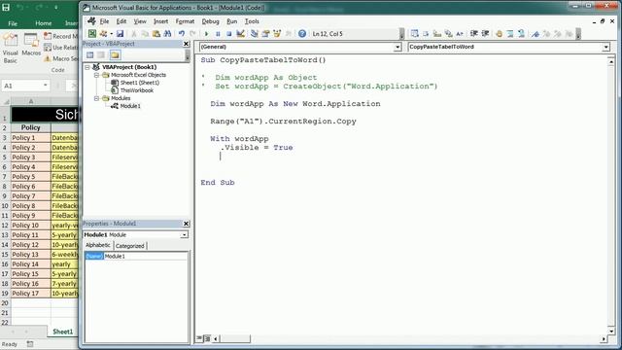Click the List Properties/Methods edit icon
Screen dimensions: 622x350
coord(414,34)
